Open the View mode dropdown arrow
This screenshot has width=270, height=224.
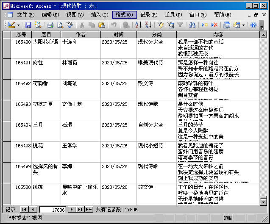18,25
